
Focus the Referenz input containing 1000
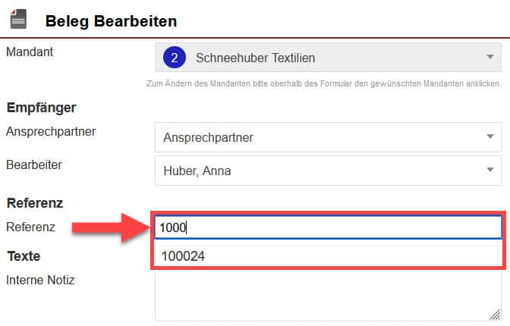click(x=328, y=227)
